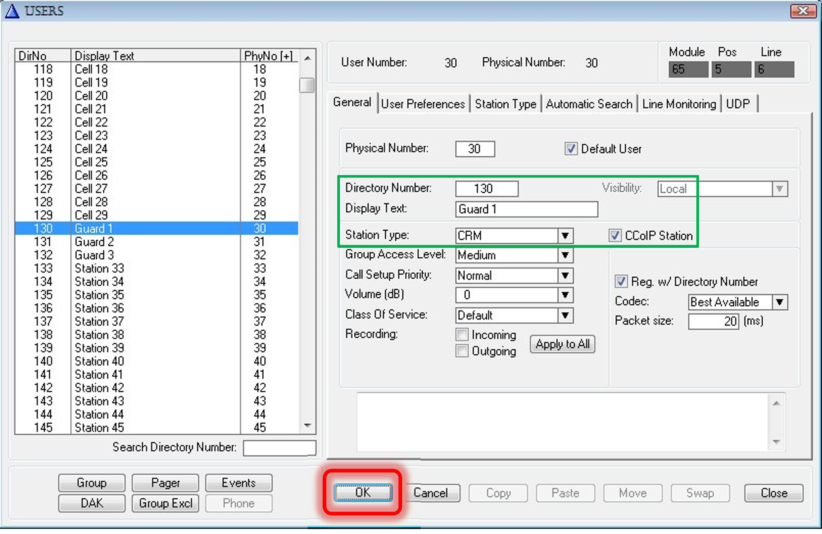
Task: Toggle Reg. w/ Directory Number checkbox
Action: point(621,281)
